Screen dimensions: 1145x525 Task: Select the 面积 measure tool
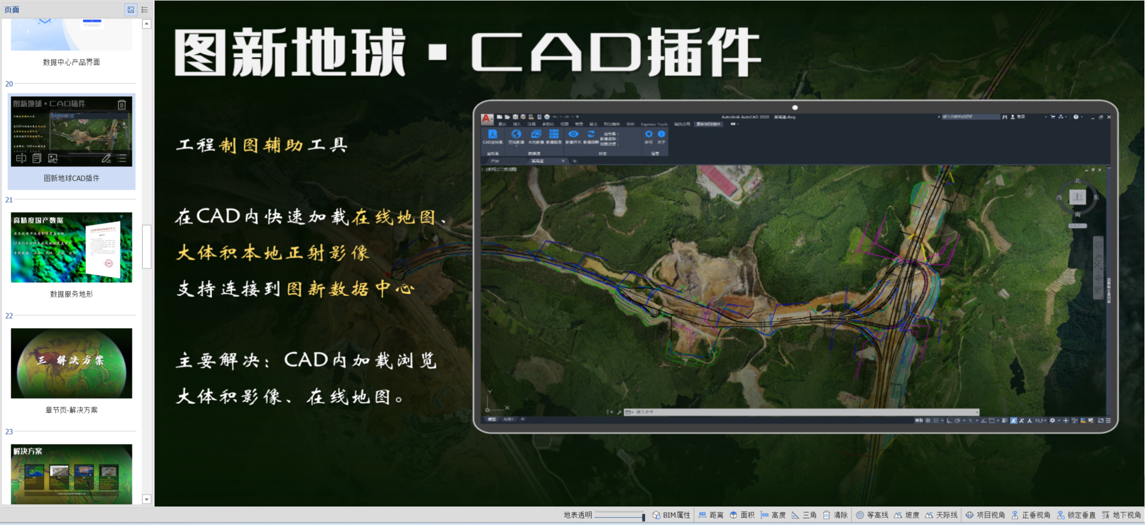coord(742,515)
